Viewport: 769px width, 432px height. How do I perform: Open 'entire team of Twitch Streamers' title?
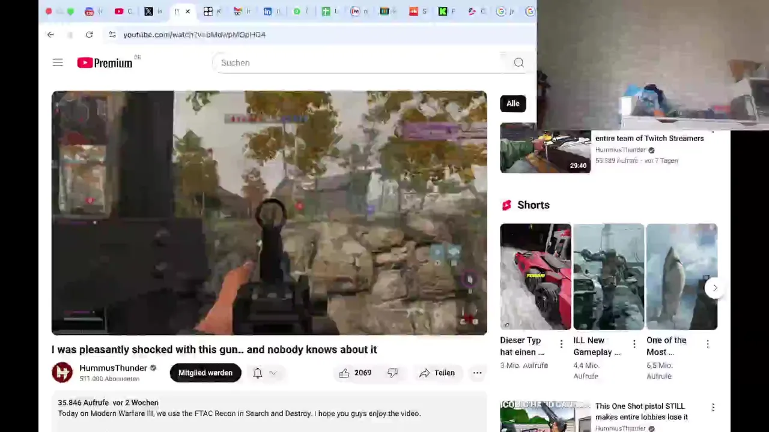tap(649, 139)
